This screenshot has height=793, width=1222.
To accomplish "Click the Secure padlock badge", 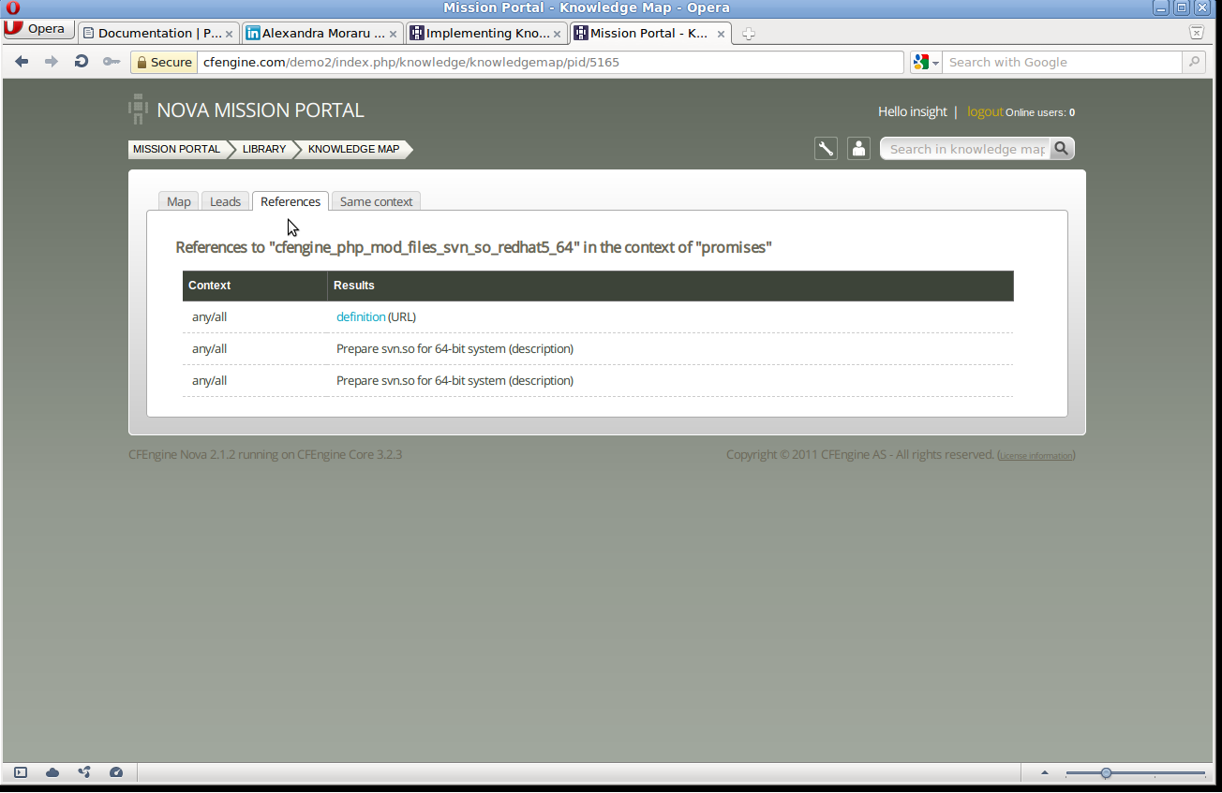I will tap(164, 62).
